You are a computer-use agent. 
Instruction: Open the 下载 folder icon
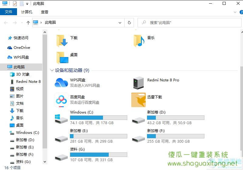(x=62, y=41)
